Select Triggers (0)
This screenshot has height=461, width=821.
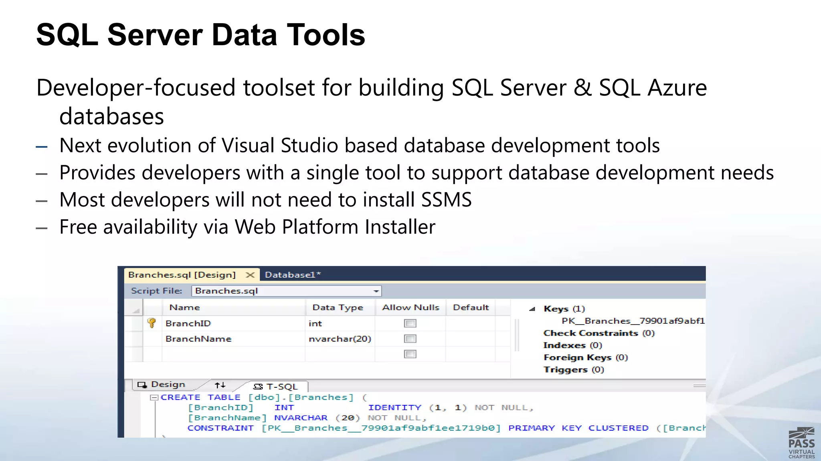click(574, 370)
